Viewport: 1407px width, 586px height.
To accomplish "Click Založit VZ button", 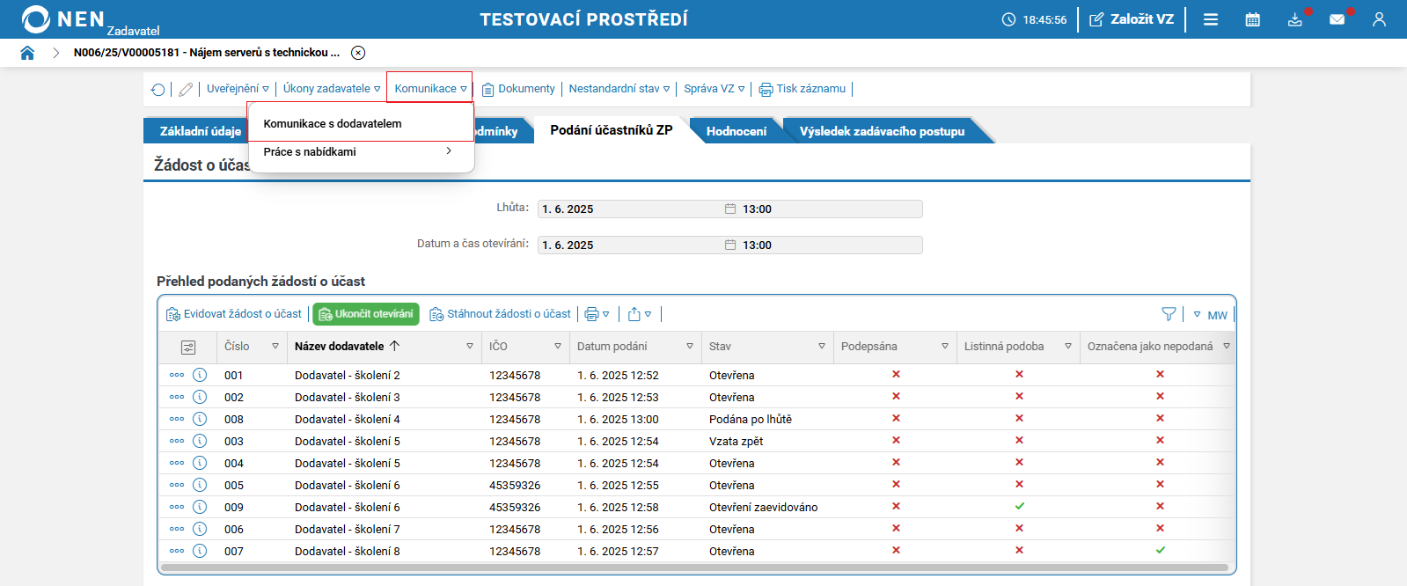I will pos(1132,19).
